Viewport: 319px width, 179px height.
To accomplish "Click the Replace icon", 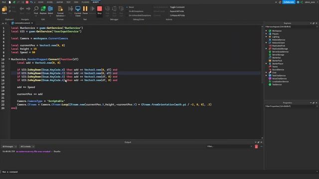I will point(43,8).
